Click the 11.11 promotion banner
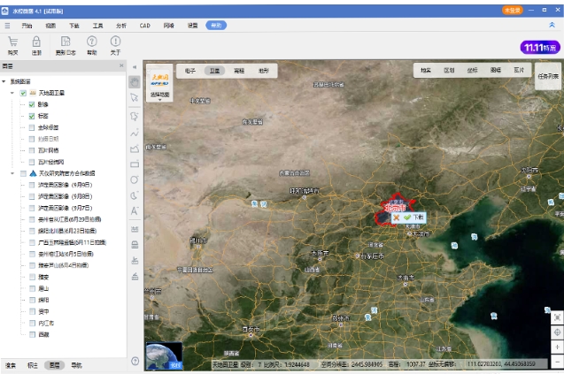 pos(540,48)
